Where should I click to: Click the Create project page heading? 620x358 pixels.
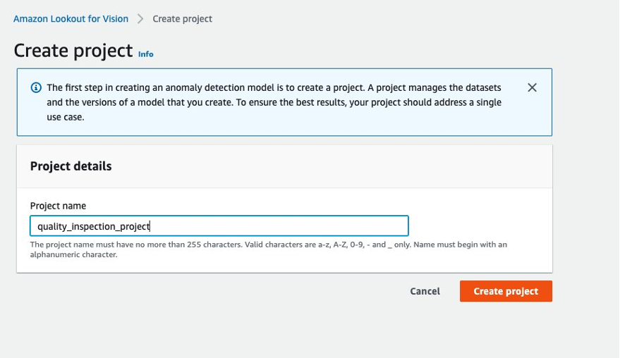pos(73,51)
